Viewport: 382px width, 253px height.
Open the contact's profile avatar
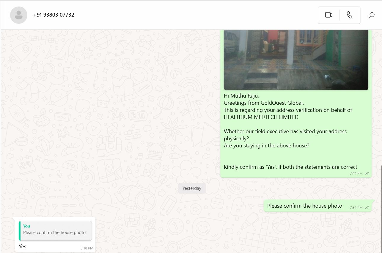click(x=19, y=15)
